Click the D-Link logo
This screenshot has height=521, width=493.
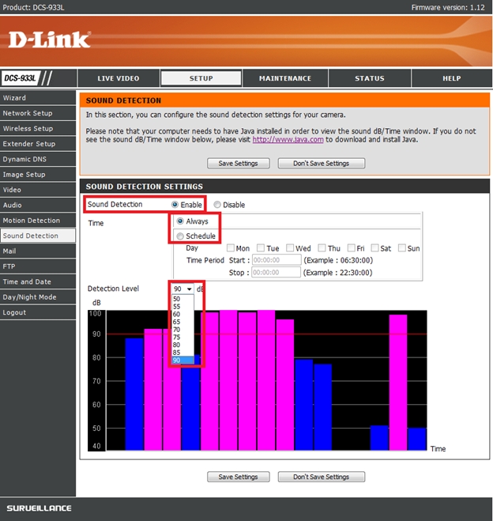49,39
